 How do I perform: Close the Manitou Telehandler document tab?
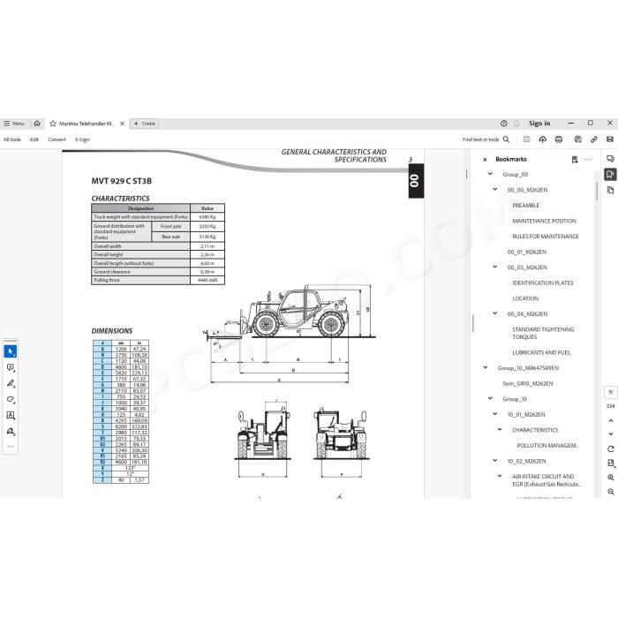(x=122, y=124)
